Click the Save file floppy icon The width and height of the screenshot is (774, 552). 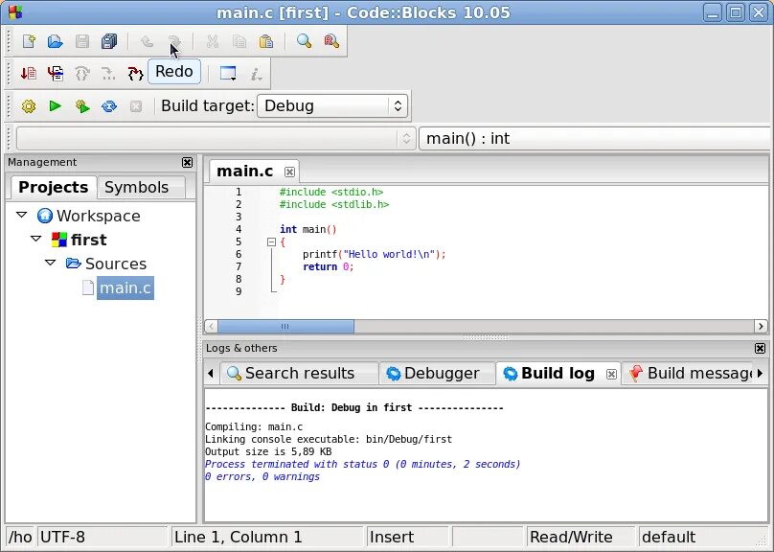pos(82,41)
